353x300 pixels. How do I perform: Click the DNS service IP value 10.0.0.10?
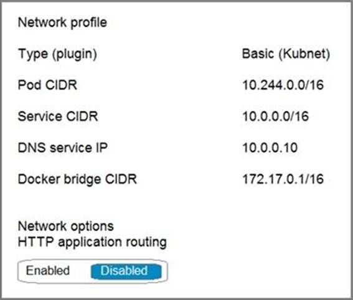[270, 148]
